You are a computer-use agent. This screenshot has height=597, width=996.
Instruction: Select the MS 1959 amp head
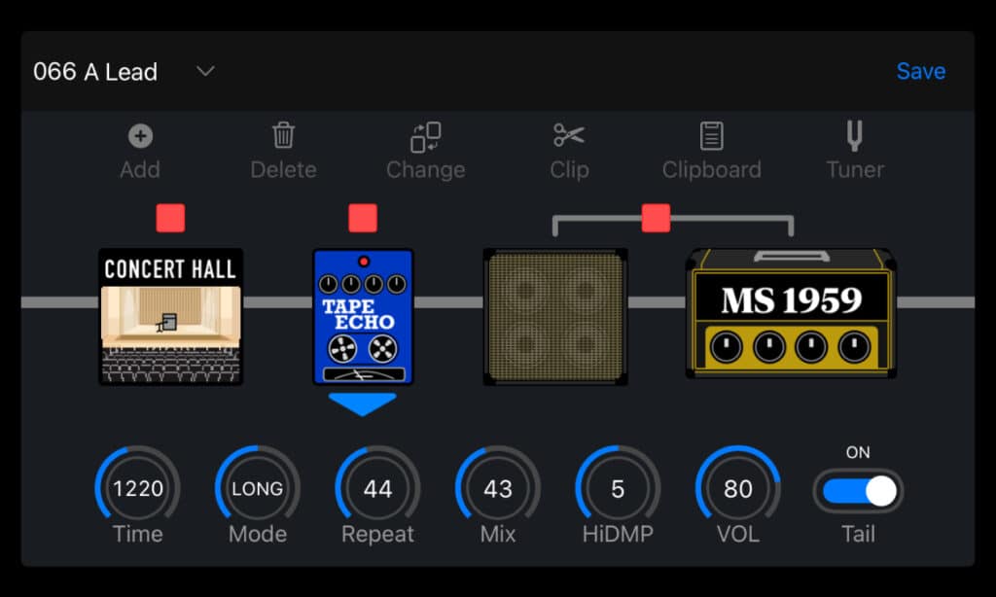[x=792, y=313]
